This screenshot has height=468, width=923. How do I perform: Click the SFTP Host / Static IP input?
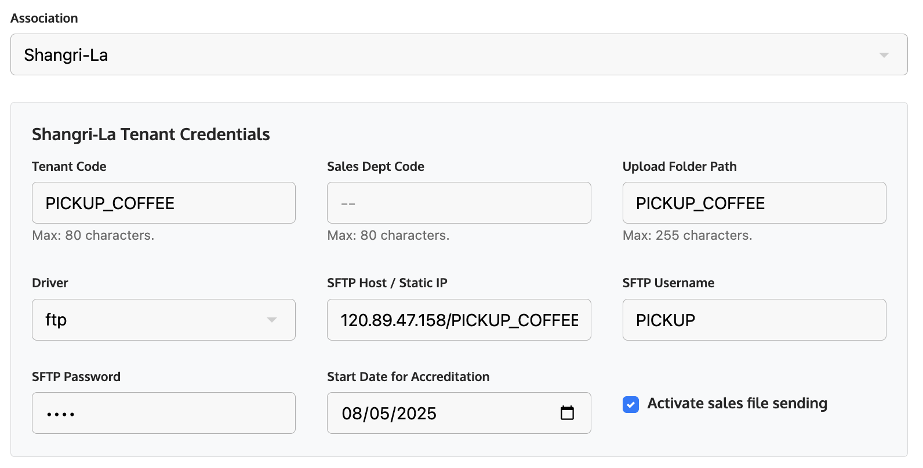[459, 320]
